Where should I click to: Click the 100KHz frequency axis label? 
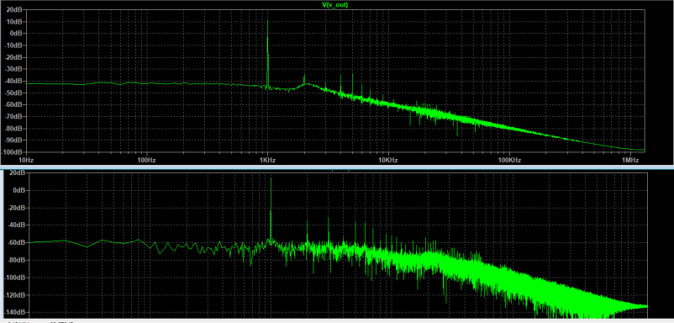509,160
